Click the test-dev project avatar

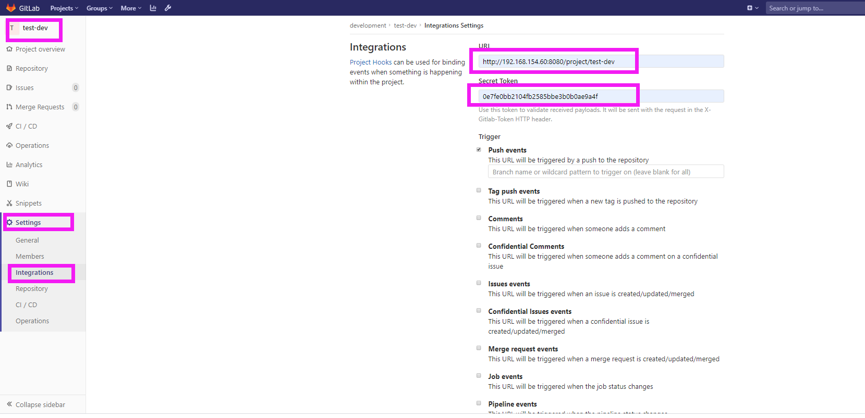[13, 28]
